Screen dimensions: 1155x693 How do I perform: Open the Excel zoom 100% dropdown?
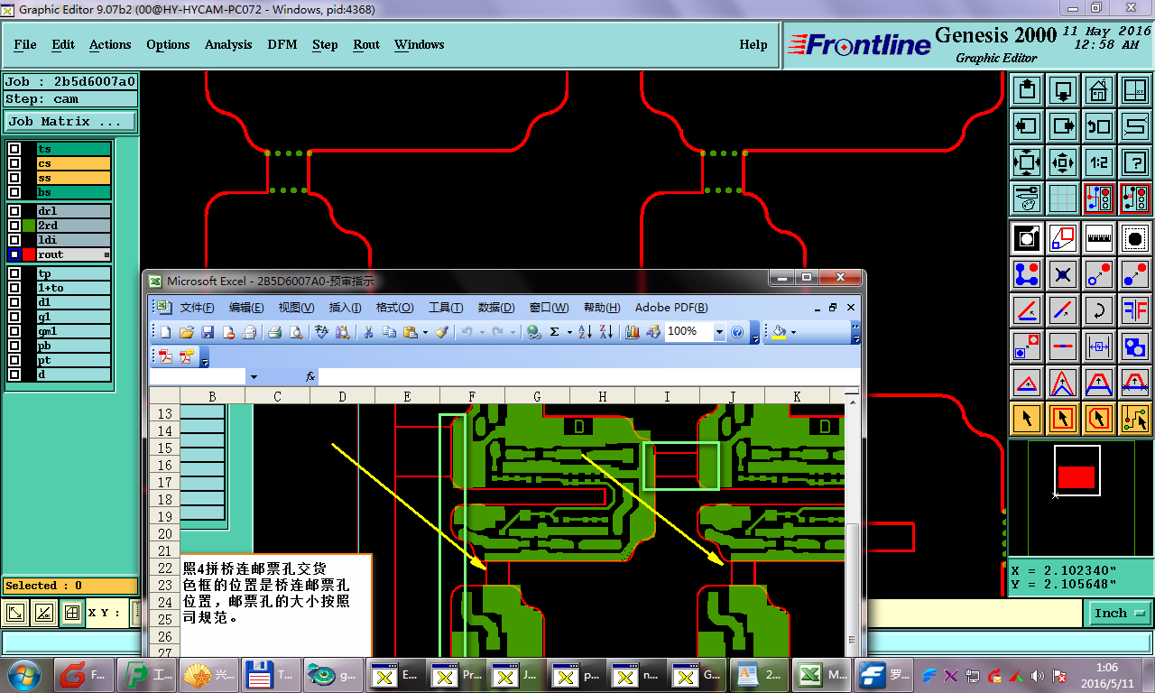tap(719, 332)
